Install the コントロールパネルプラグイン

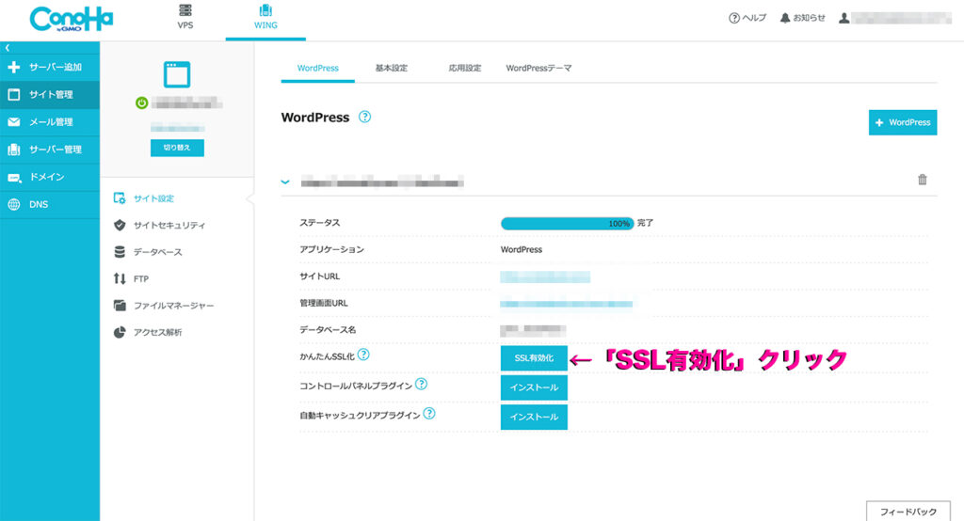point(534,387)
